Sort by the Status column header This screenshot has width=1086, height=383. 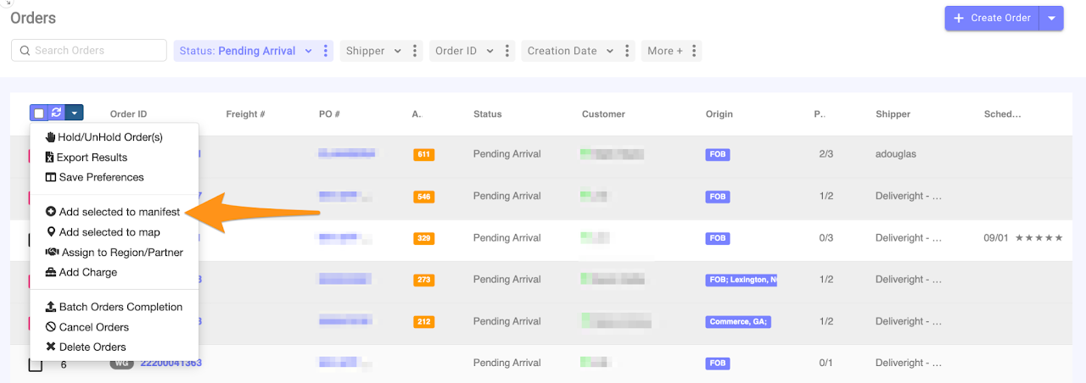coord(487,114)
